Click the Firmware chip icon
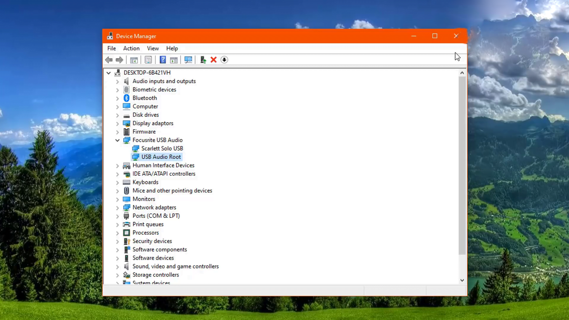The image size is (569, 320). 127,132
